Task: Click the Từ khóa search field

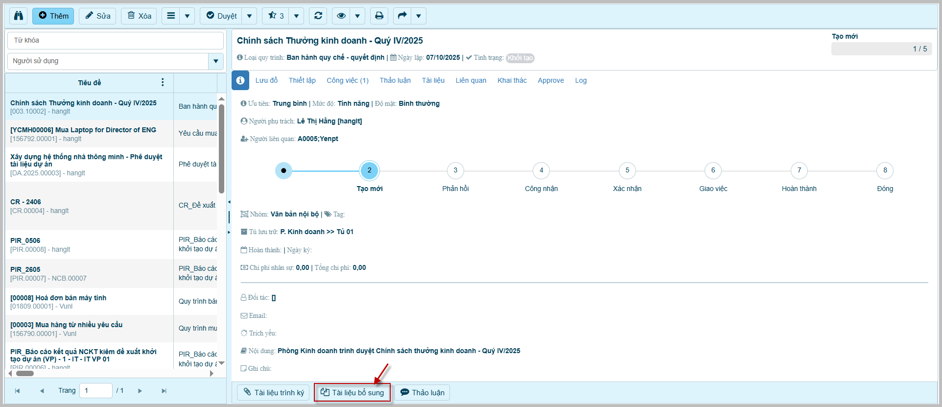Action: tap(116, 40)
